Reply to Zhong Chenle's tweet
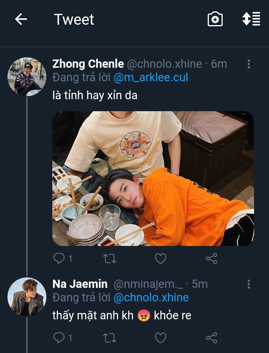Screen dimensions: 269x353 [x=59, y=258]
